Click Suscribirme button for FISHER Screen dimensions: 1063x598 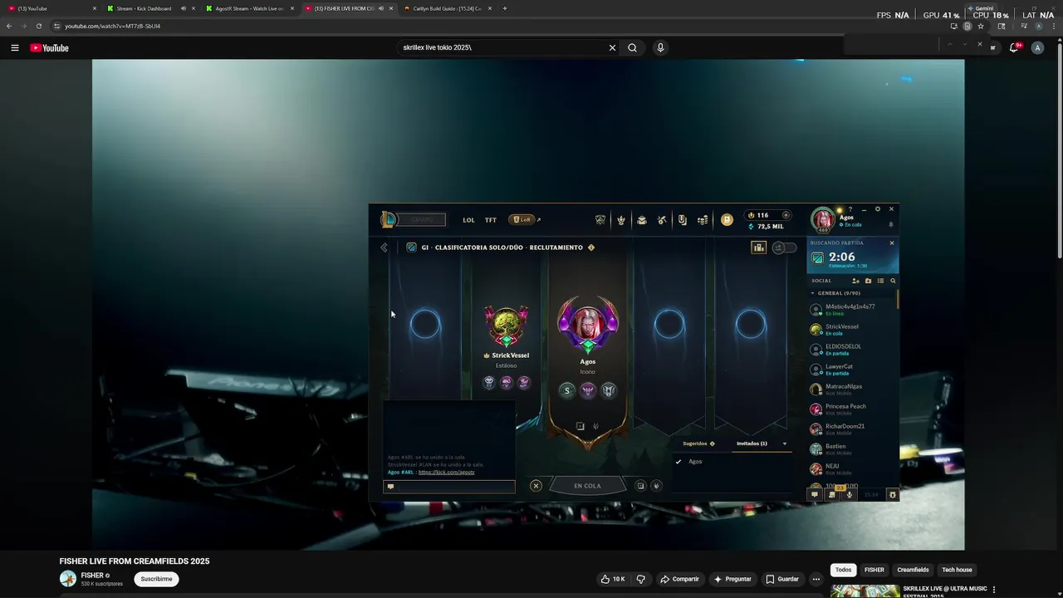pos(156,579)
